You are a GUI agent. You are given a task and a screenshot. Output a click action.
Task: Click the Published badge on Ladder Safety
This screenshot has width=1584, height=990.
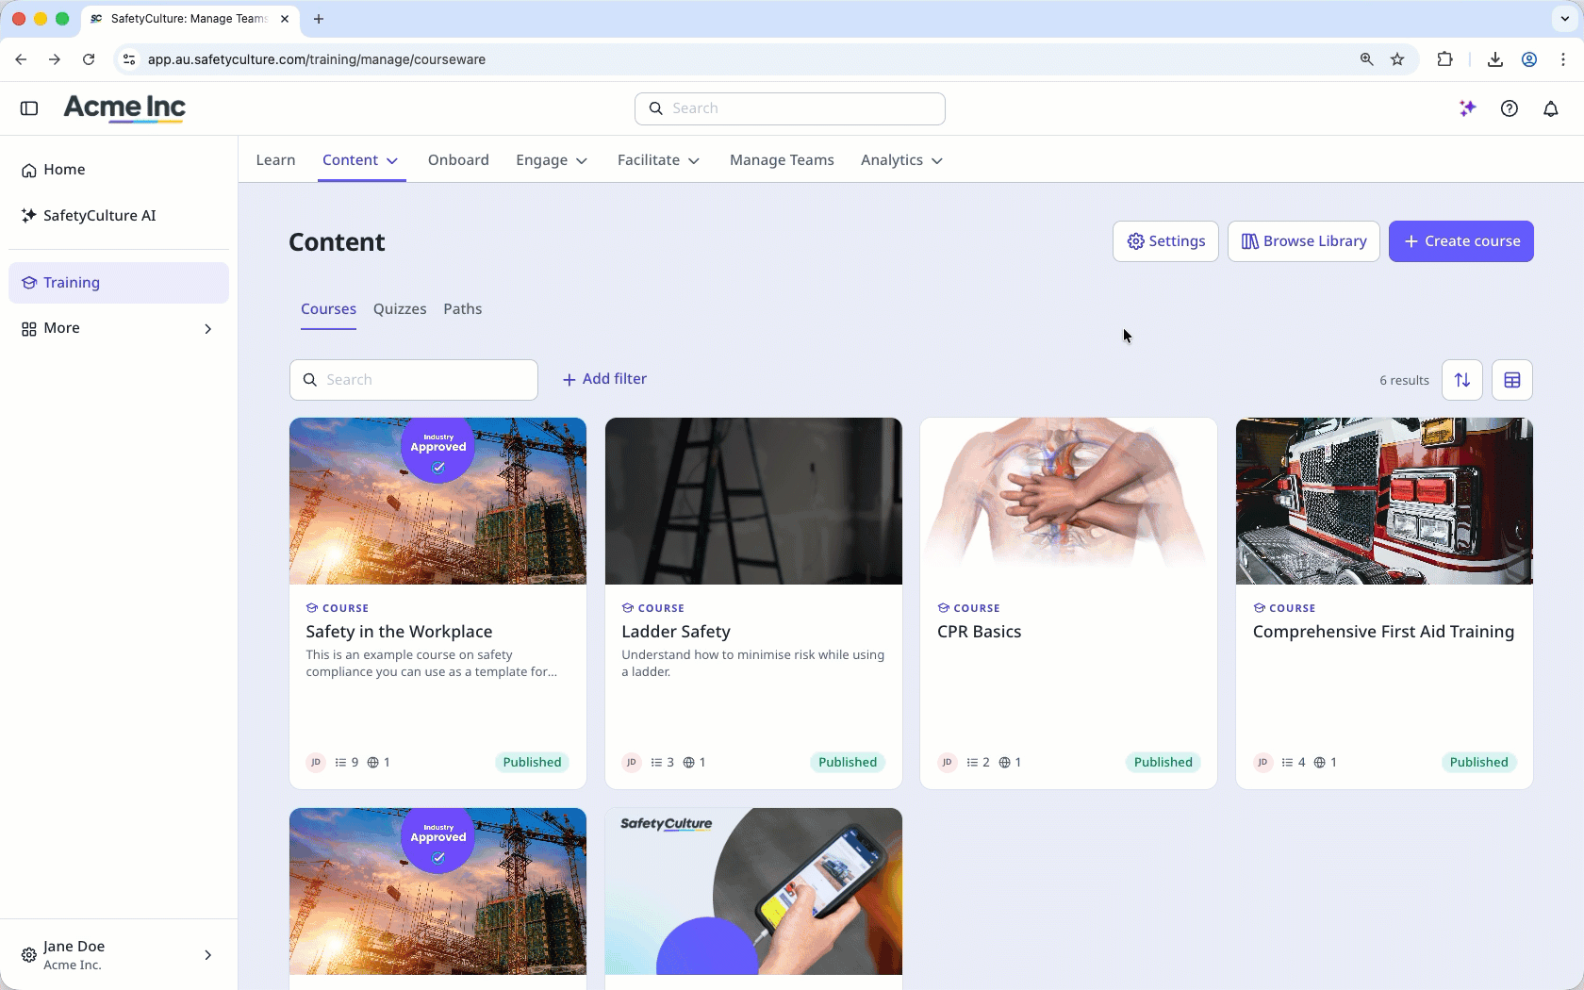point(848,762)
